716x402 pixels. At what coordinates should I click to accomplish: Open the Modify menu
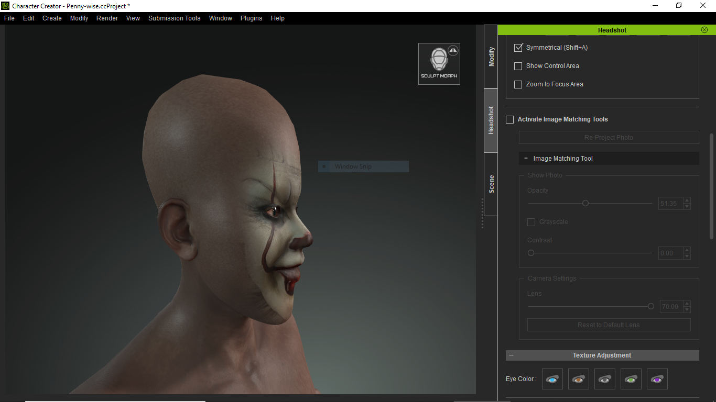coord(79,18)
